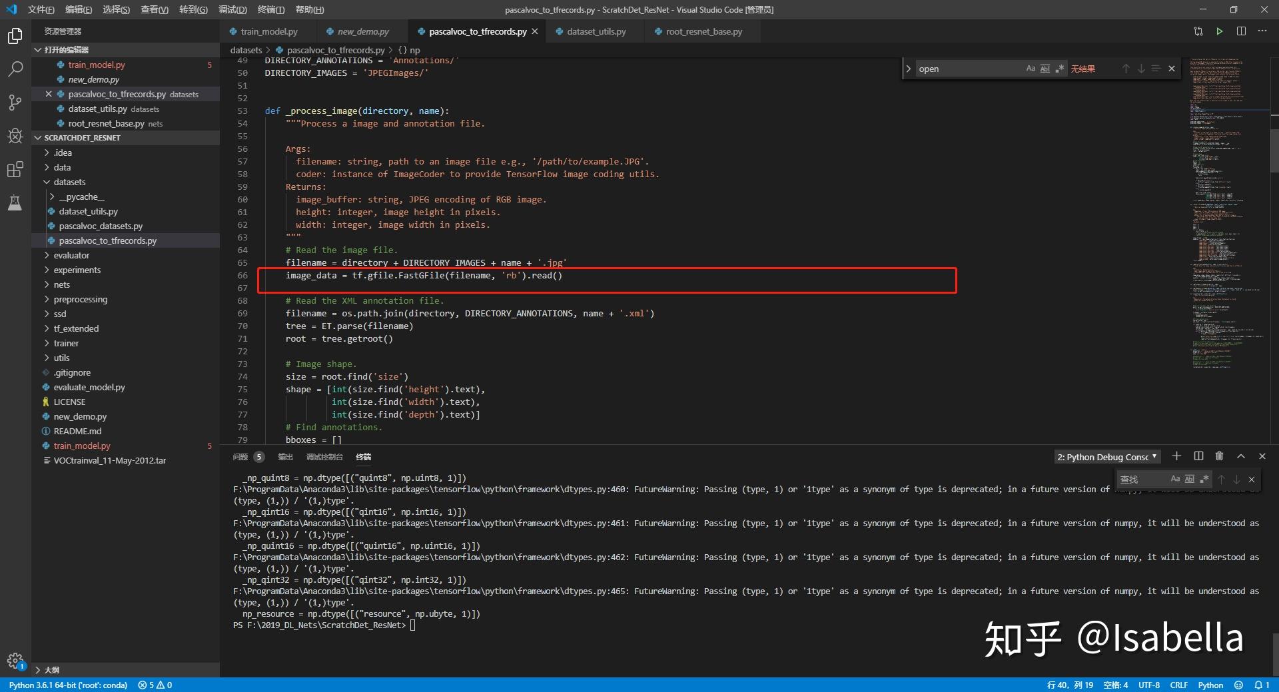Expand the evaluator folder
The image size is (1279, 692).
point(71,255)
